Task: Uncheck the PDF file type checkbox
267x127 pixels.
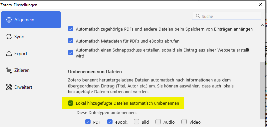Action: tap(88, 122)
